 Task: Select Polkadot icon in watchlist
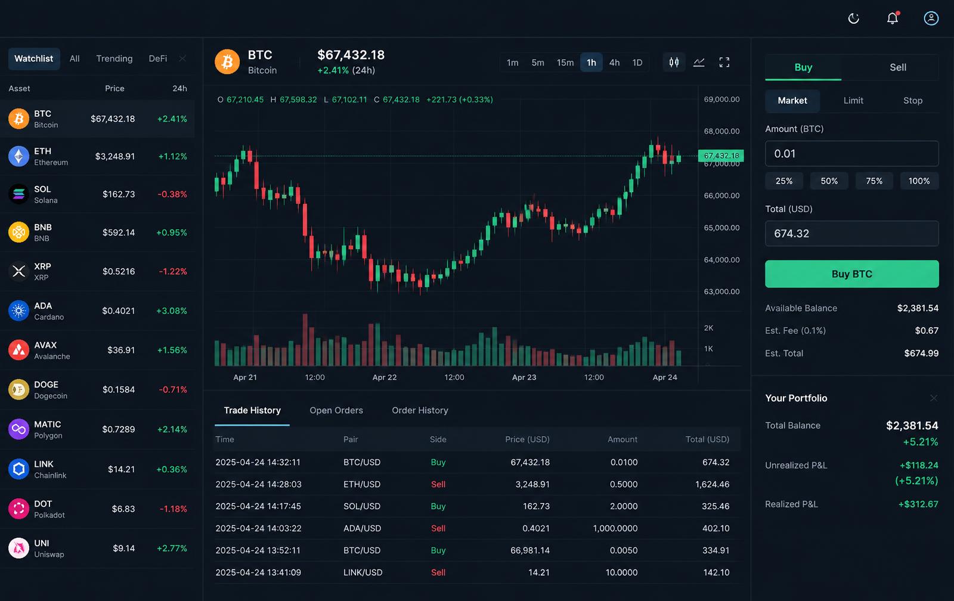[18, 509]
